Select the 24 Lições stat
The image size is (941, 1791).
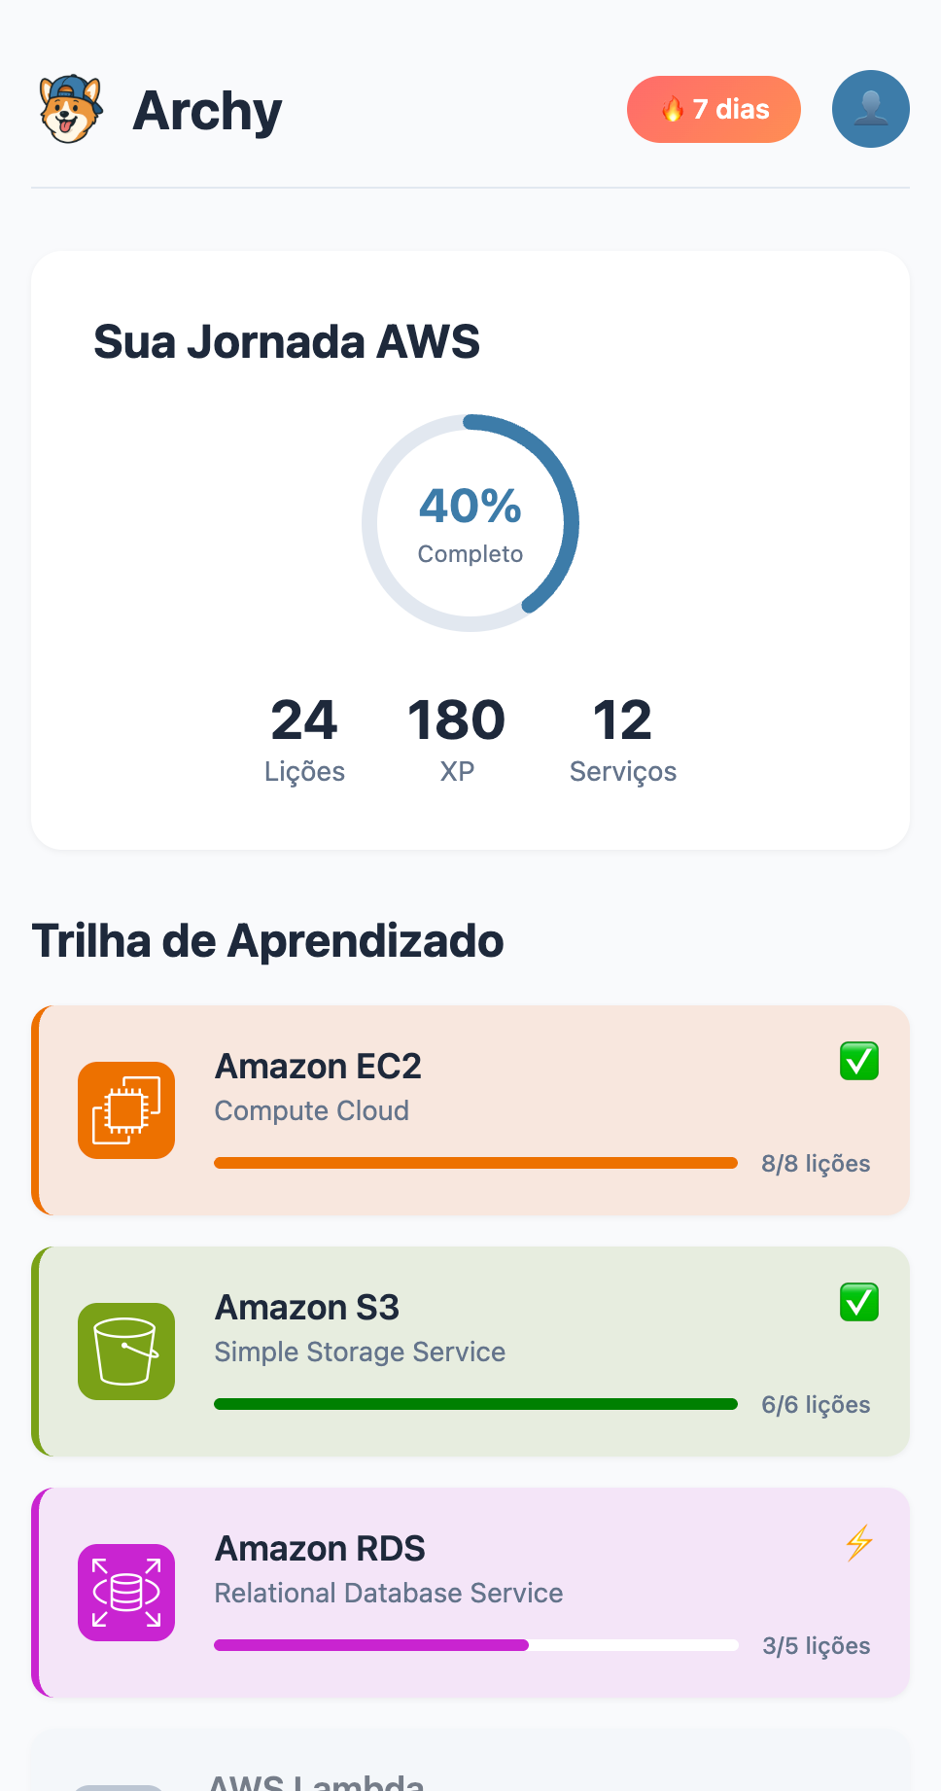coord(304,739)
